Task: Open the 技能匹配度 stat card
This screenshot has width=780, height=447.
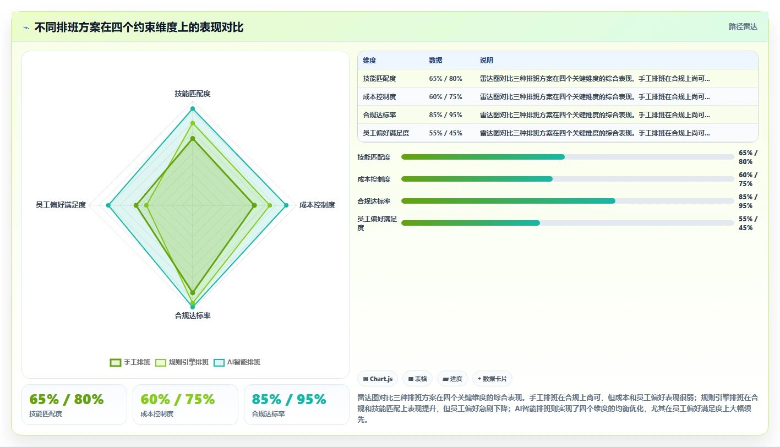Action: click(74, 405)
